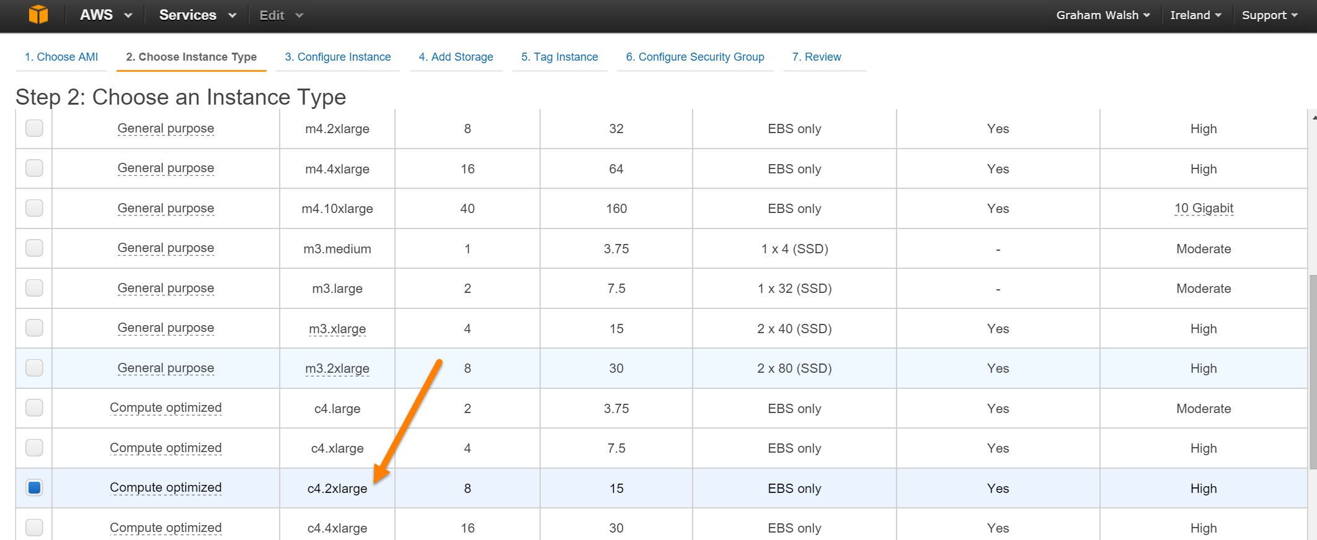The height and width of the screenshot is (540, 1317).
Task: Click Compute optimized link in c4.large row
Action: (x=166, y=408)
